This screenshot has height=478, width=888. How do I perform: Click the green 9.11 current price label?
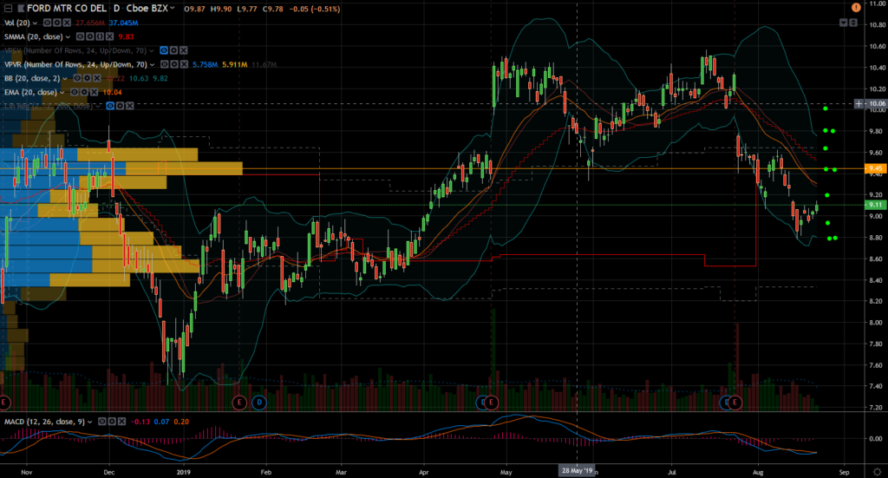coord(876,205)
